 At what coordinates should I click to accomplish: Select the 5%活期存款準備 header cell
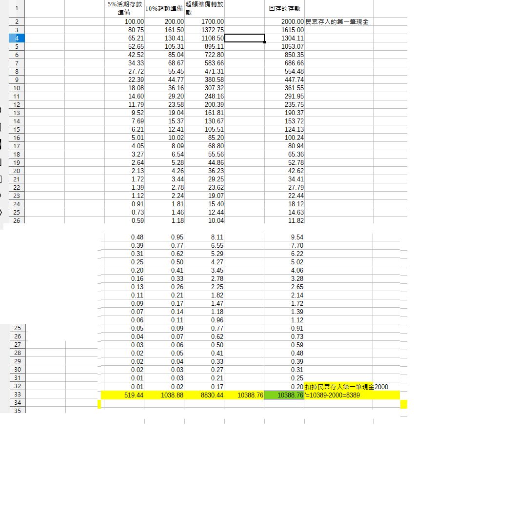pyautogui.click(x=126, y=8)
